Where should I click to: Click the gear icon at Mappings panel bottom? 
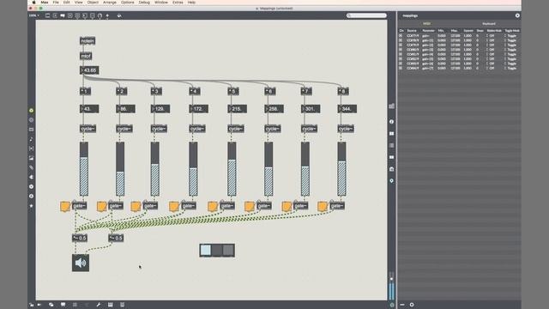[412, 305]
